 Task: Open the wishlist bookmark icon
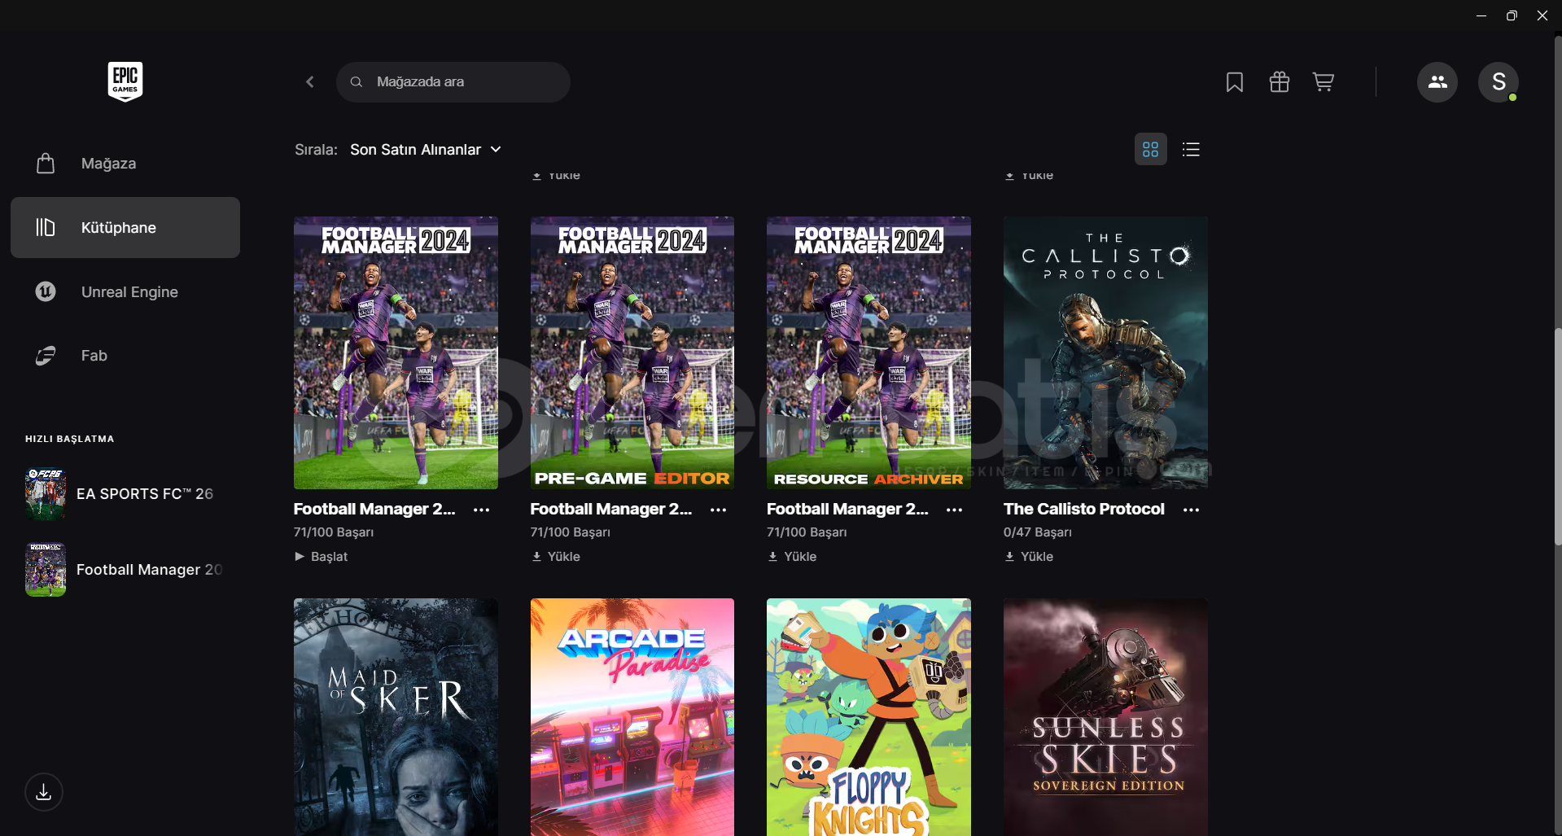(x=1235, y=82)
